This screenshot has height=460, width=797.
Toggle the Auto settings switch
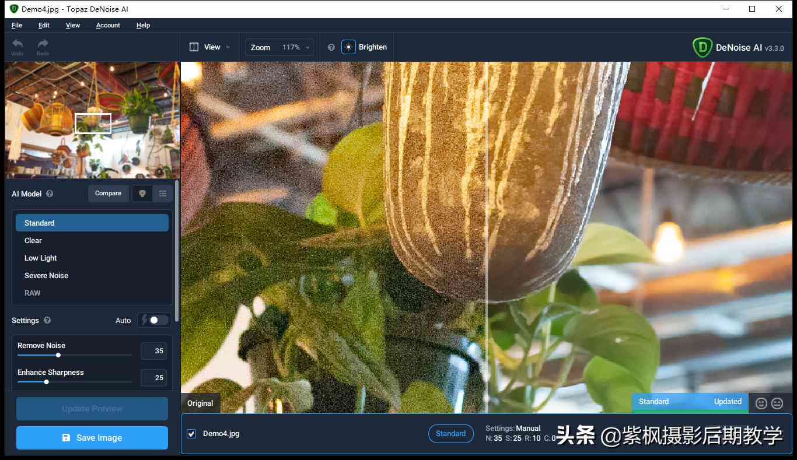pyautogui.click(x=155, y=320)
